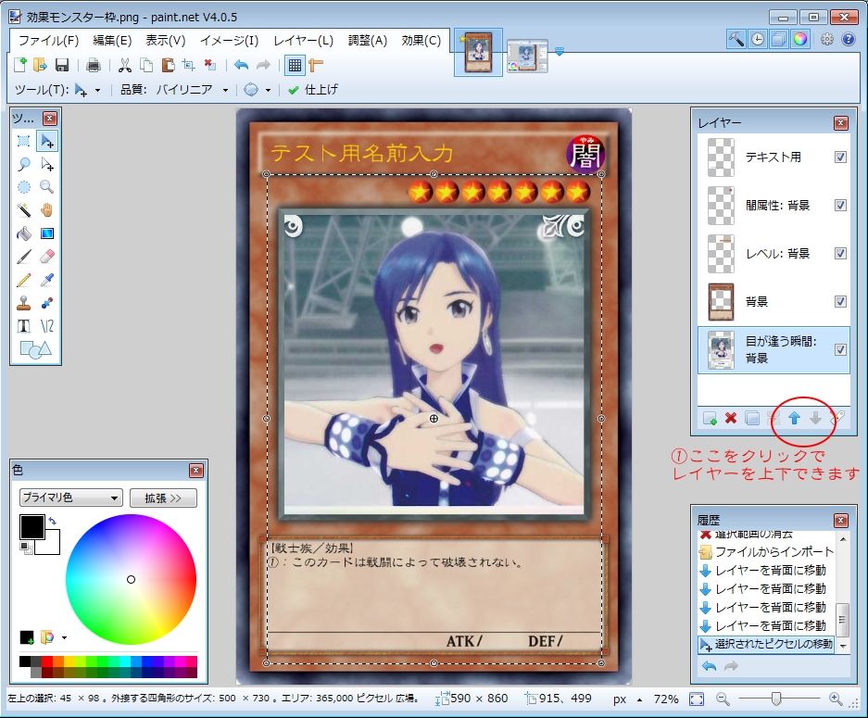Toggle the pixel grid view icon
The height and width of the screenshot is (718, 868).
point(296,66)
